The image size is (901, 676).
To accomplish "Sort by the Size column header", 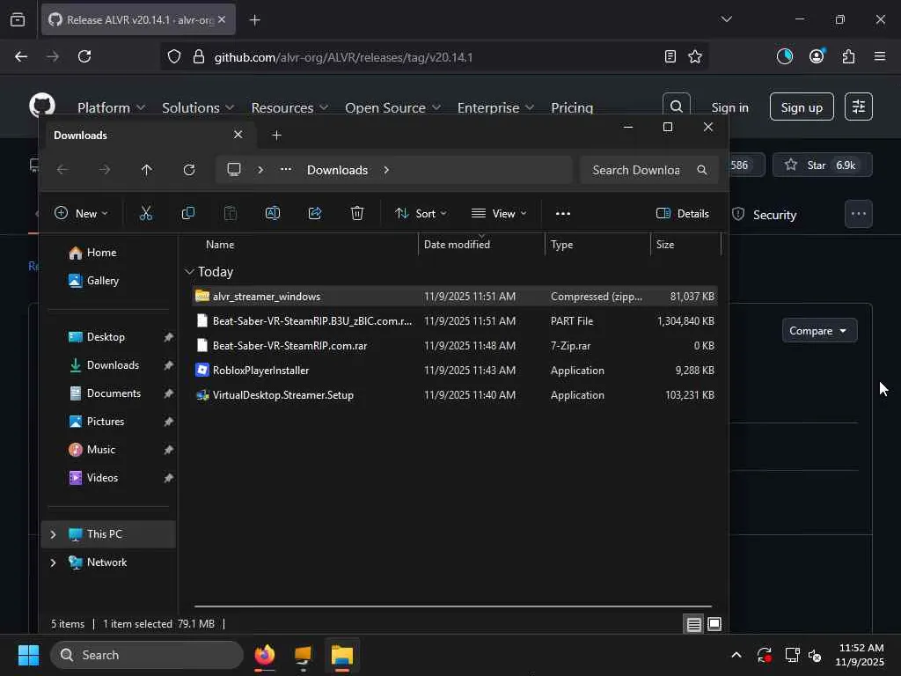I will pos(685,245).
